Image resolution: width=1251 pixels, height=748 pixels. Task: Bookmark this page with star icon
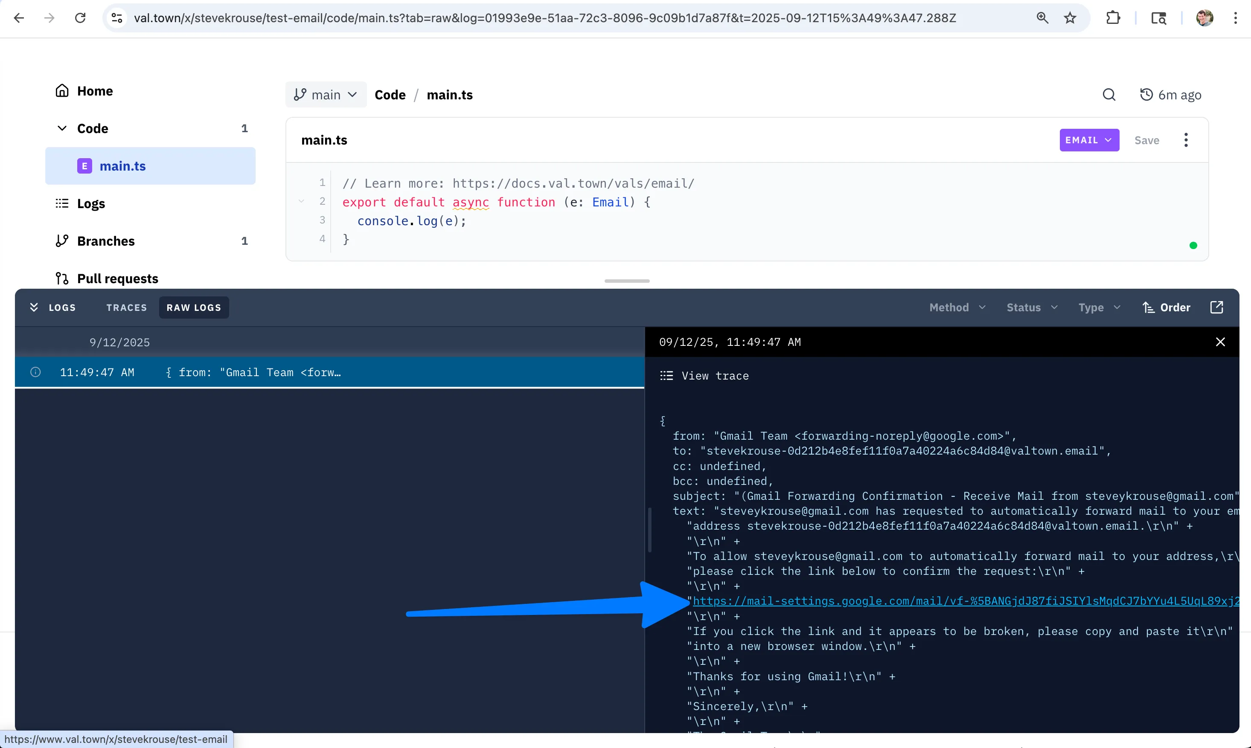pyautogui.click(x=1070, y=18)
